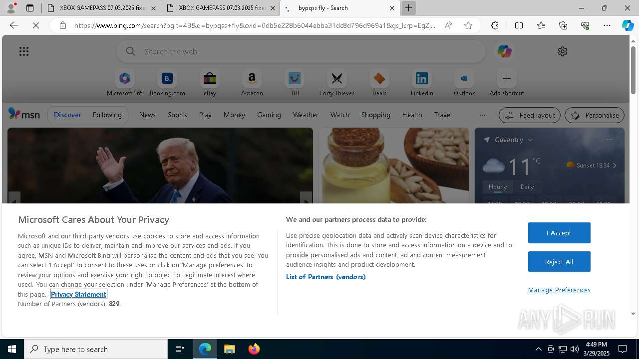Viewport: 639px width, 359px height.
Task: Select the Following tab
Action: pos(107,115)
